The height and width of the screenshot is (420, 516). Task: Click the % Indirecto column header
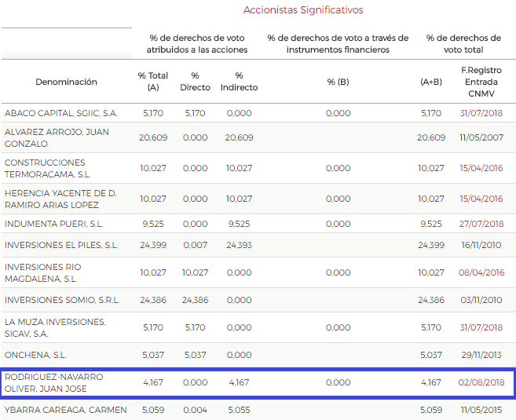point(239,82)
